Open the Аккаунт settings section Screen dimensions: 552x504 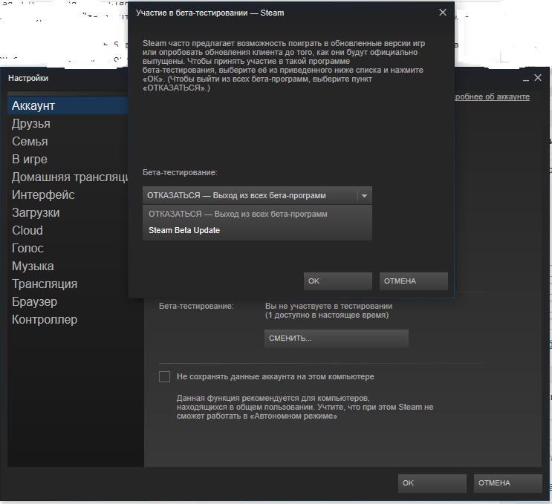pos(68,105)
